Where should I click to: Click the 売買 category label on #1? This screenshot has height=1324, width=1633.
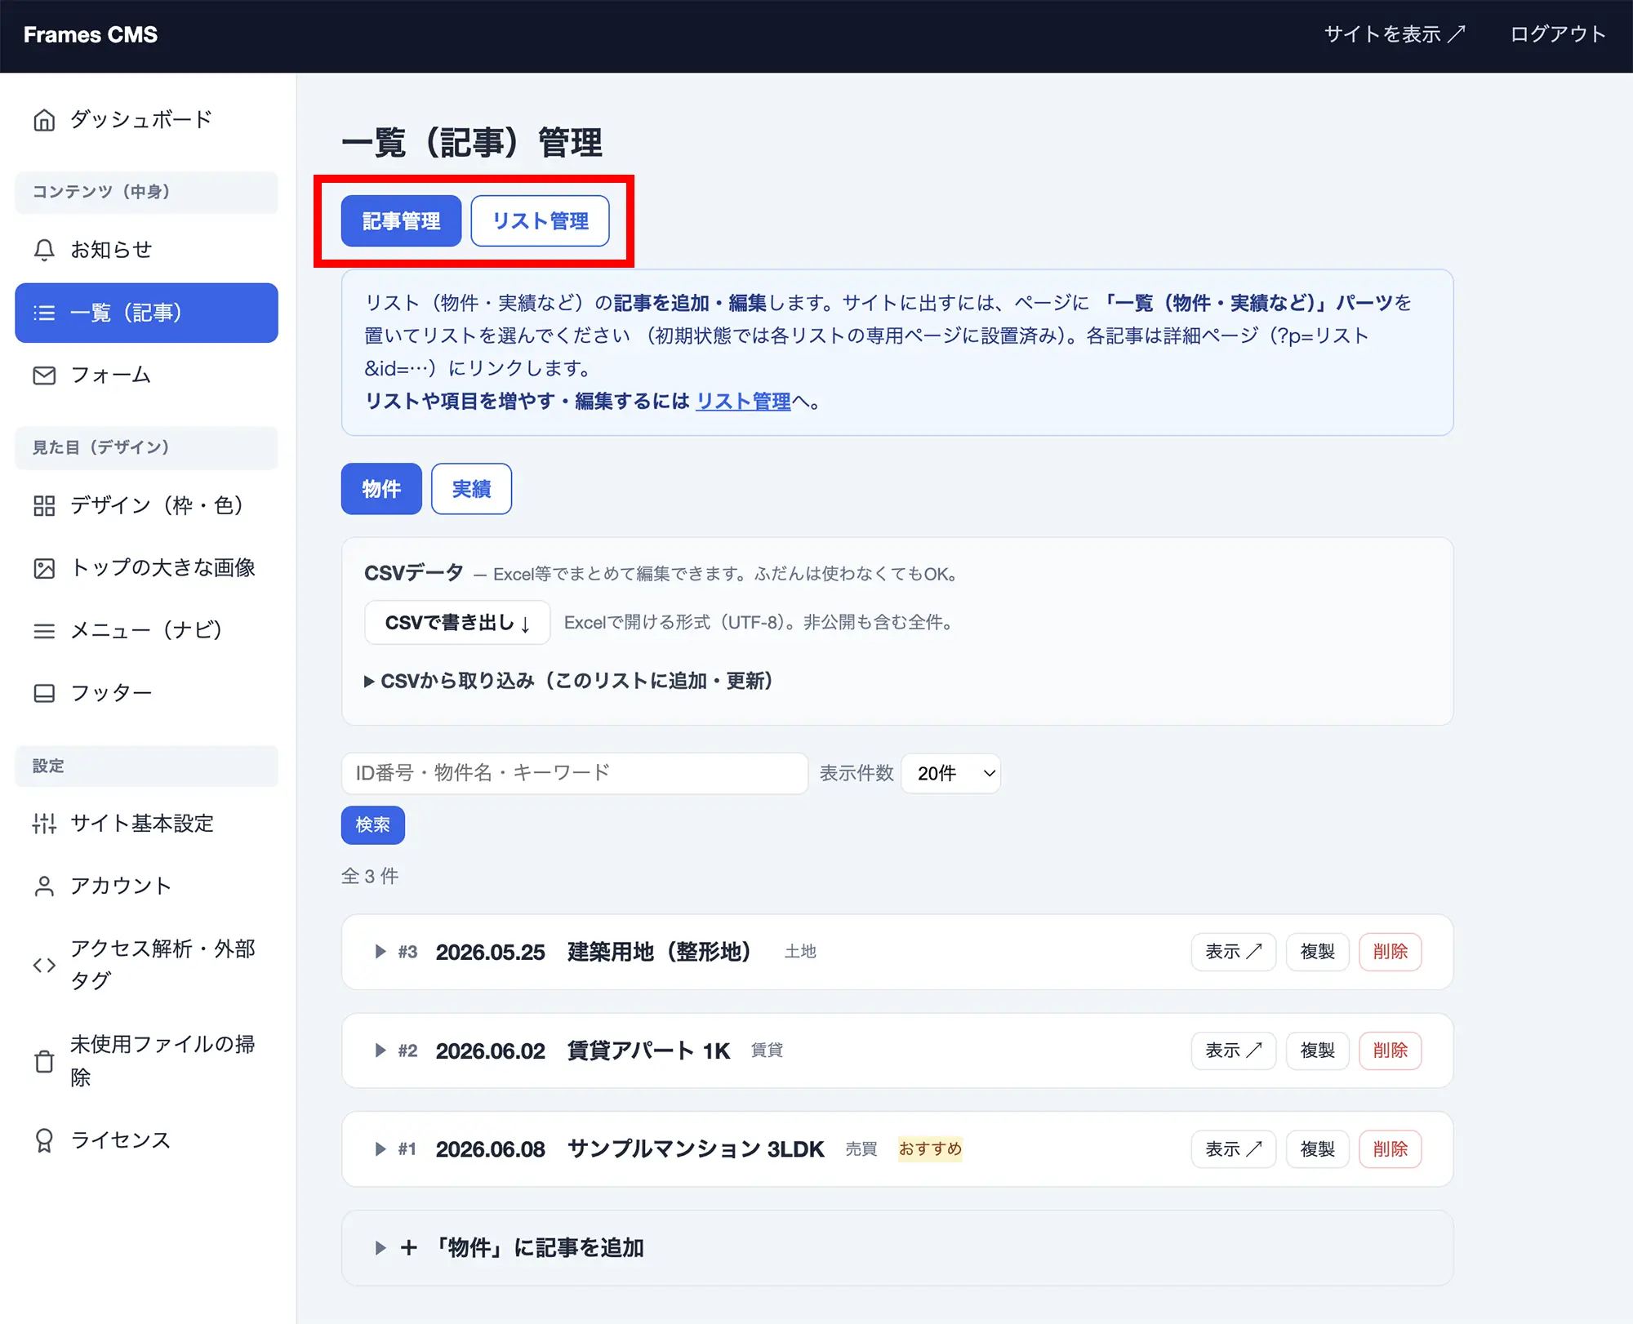point(861,1149)
